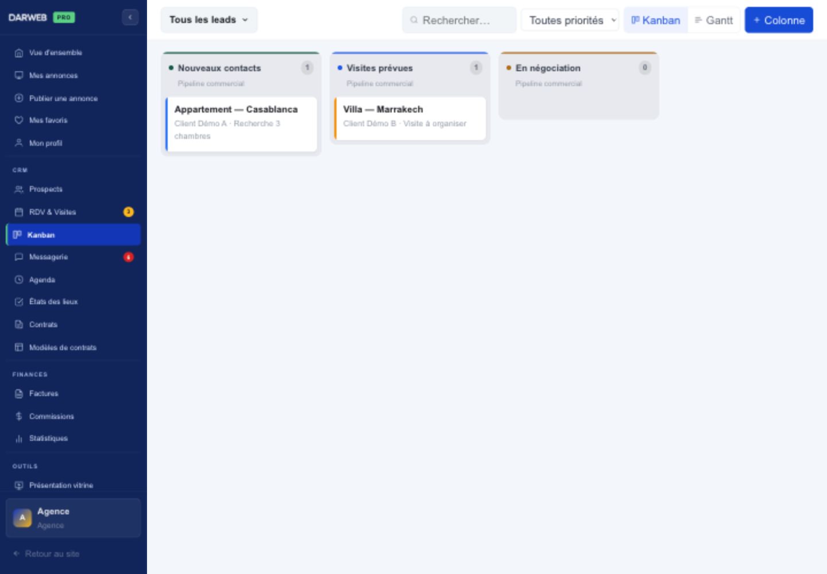
Task: Add a new column with Colonne button
Action: [779, 20]
